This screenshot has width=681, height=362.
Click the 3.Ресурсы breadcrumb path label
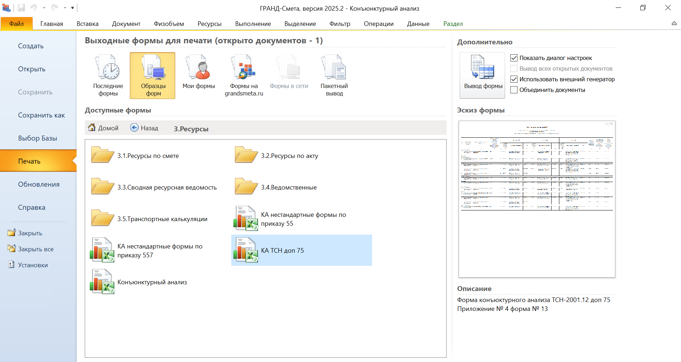tap(191, 129)
